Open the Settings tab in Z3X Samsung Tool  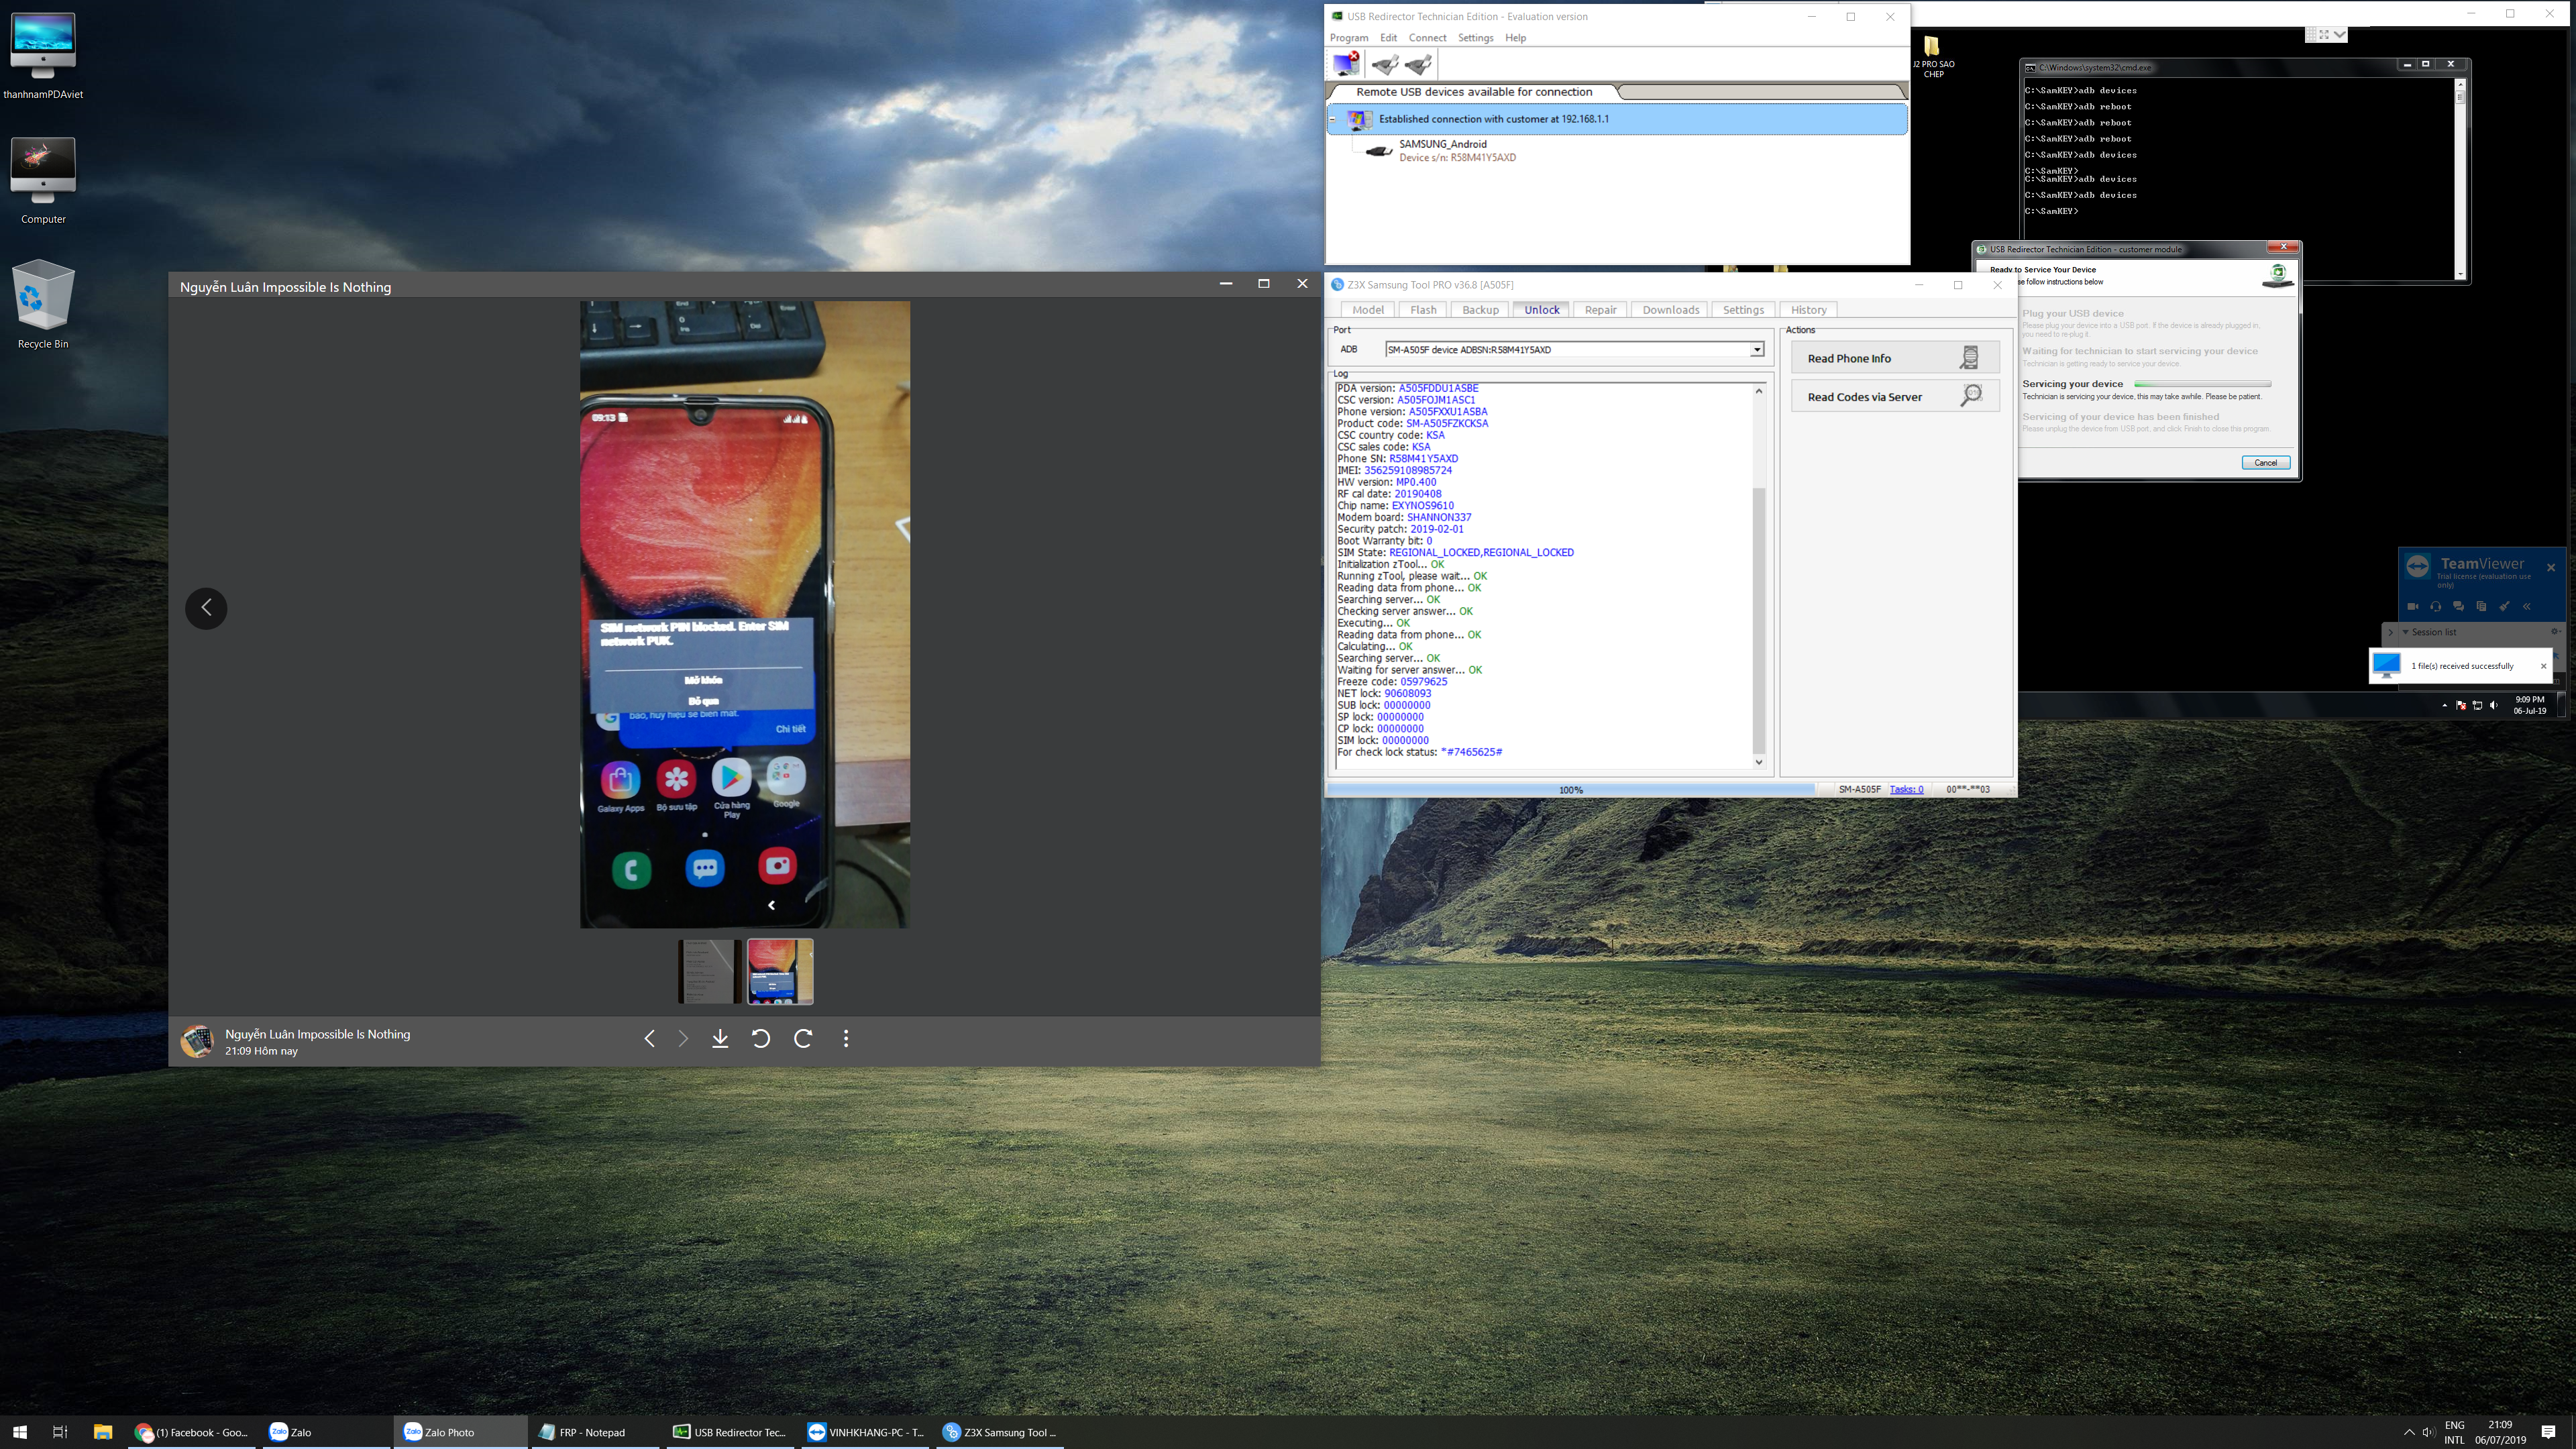tap(1743, 310)
